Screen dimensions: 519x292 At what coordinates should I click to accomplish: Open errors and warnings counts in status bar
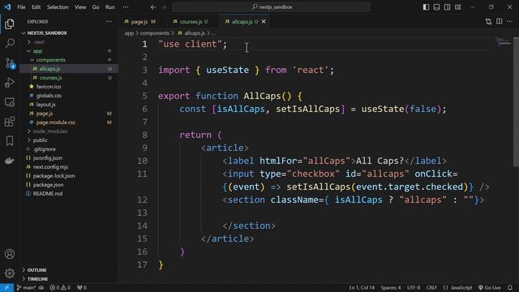[60, 287]
